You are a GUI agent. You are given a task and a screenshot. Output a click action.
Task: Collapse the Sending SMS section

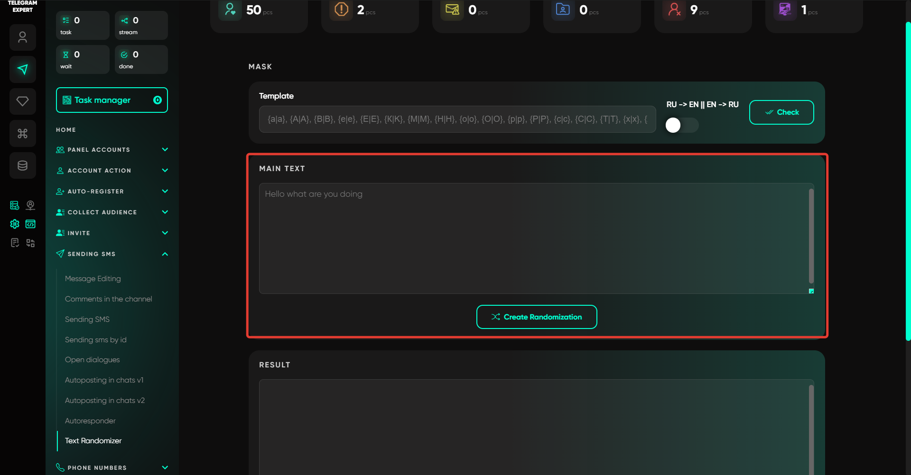point(112,254)
